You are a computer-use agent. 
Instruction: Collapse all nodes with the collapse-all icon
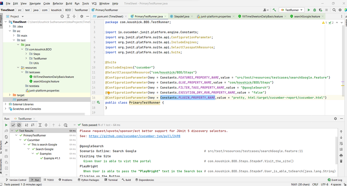(x=46, y=125)
